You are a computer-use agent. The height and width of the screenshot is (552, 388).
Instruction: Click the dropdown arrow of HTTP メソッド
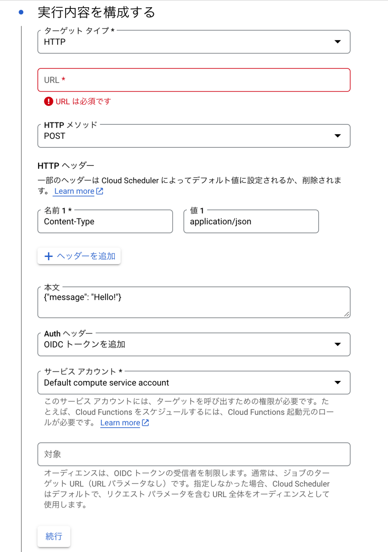tap(337, 135)
